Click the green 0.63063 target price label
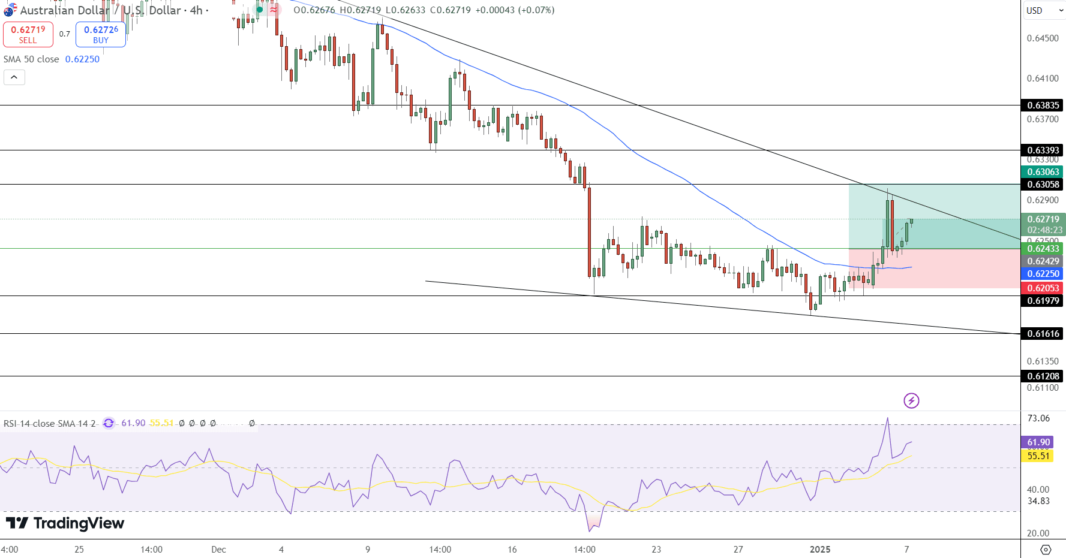 [x=1043, y=172]
